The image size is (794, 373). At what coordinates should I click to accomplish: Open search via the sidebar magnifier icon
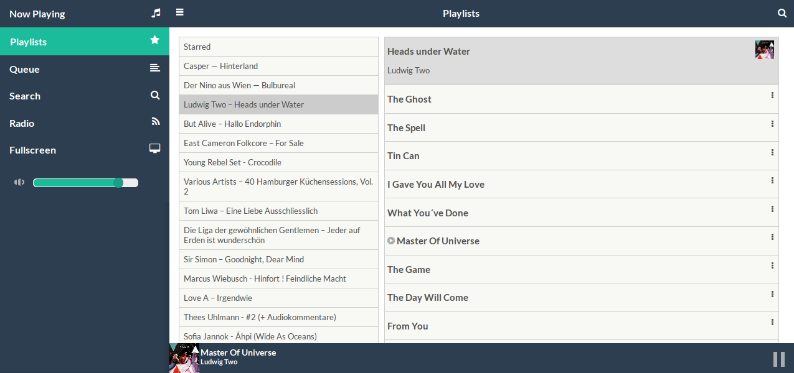pos(154,96)
